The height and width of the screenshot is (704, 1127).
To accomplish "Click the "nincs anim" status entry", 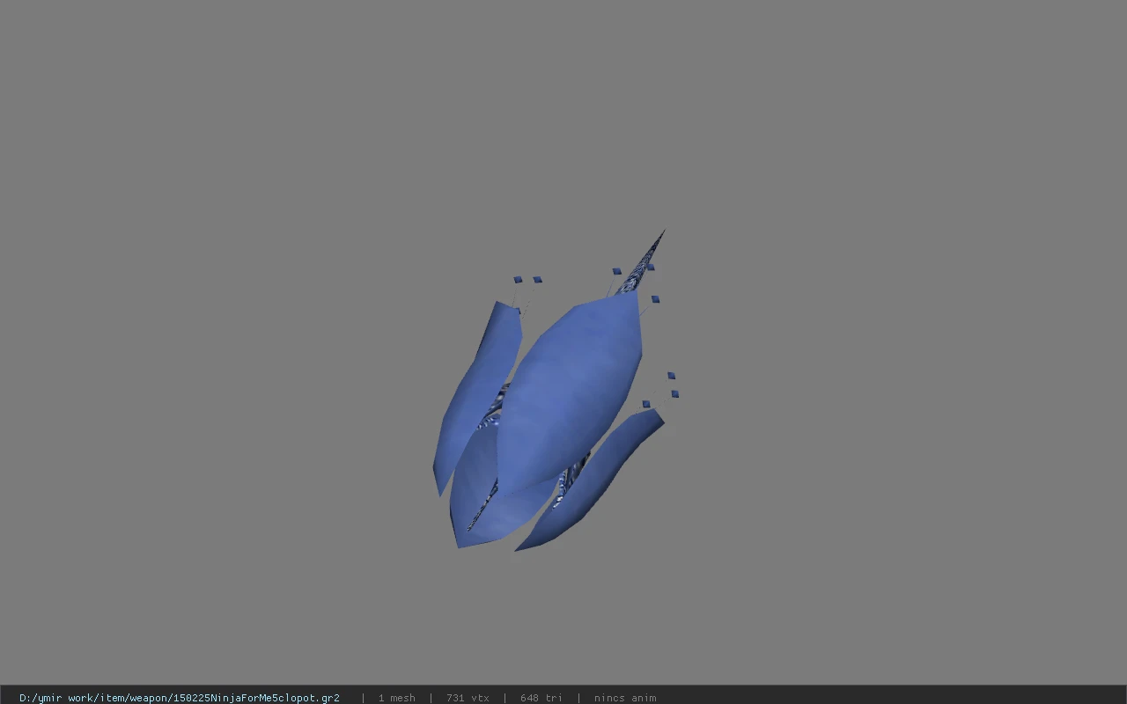I will (x=625, y=698).
